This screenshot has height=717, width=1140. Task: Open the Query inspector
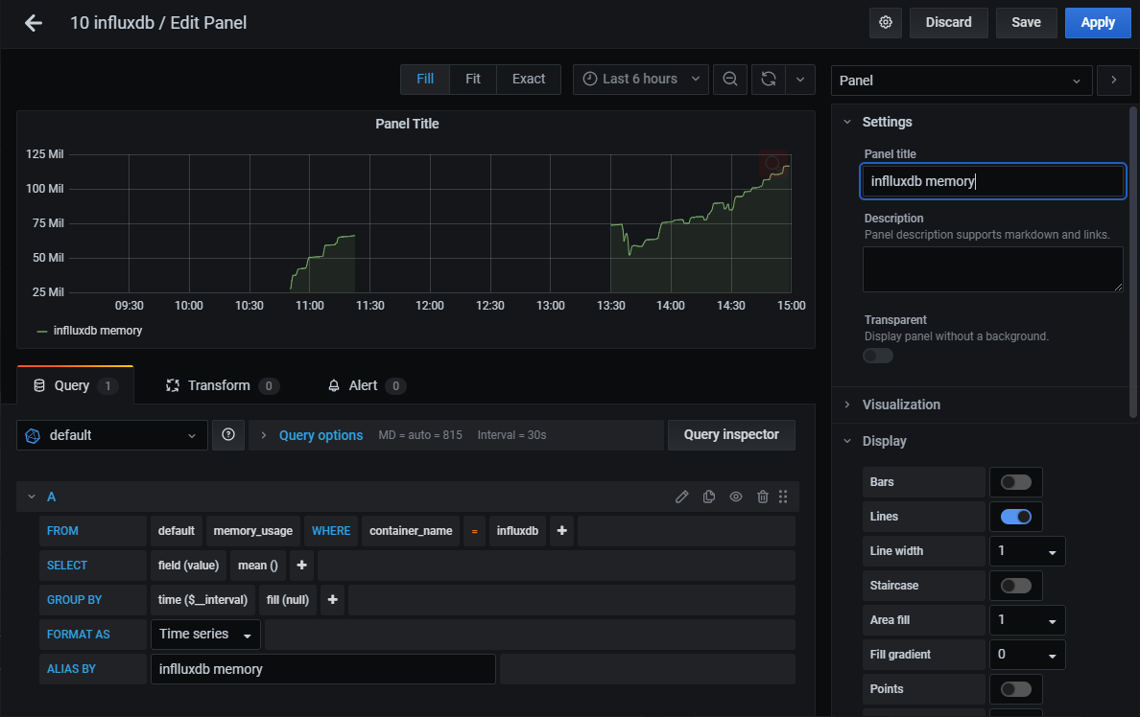(x=731, y=434)
